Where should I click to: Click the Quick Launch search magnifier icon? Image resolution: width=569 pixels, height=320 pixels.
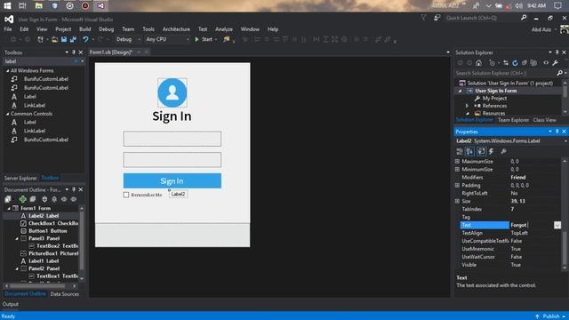pyautogui.click(x=524, y=18)
